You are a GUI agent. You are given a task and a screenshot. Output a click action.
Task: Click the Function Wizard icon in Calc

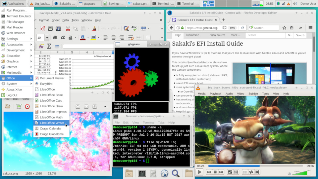coord(41,46)
